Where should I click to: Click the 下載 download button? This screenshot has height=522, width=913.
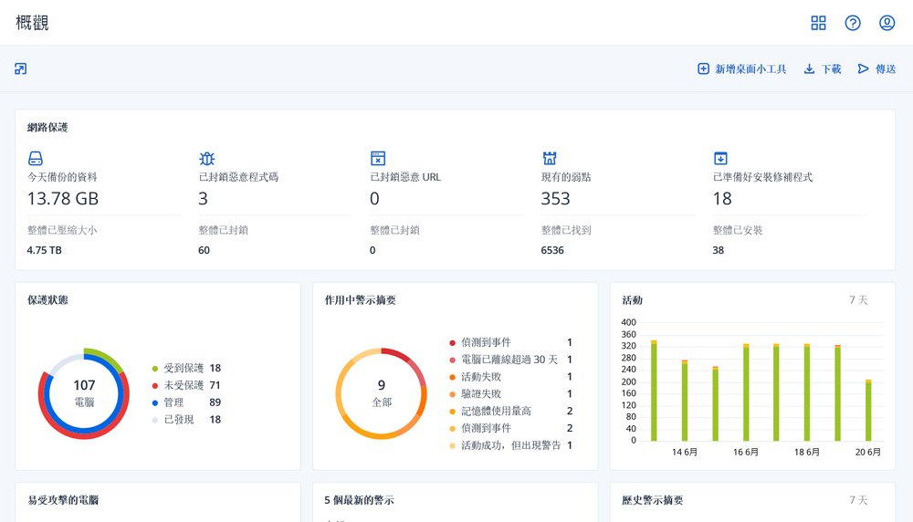[x=822, y=69]
